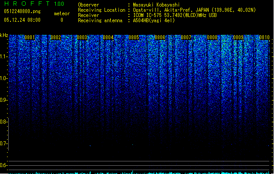The height and width of the screenshot is (174, 274).
Task: Click the 0807 time marker
Action: (x=186, y=37)
